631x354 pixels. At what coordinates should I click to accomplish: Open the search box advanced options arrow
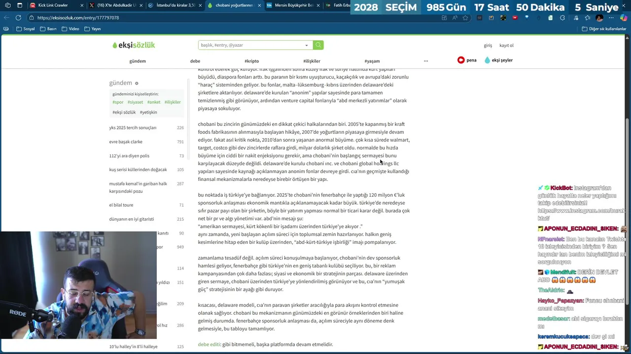coord(306,45)
